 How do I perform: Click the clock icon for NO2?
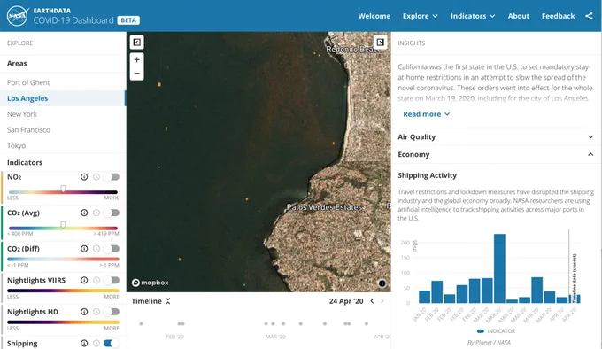point(96,177)
